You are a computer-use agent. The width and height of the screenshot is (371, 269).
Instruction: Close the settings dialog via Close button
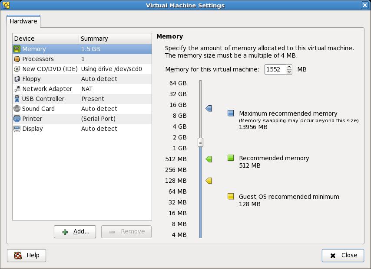coord(343,256)
